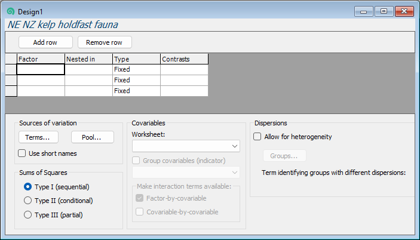This screenshot has width=420, height=240.
Task: Open the Covariables Worksheet dropdown
Action: (186, 146)
